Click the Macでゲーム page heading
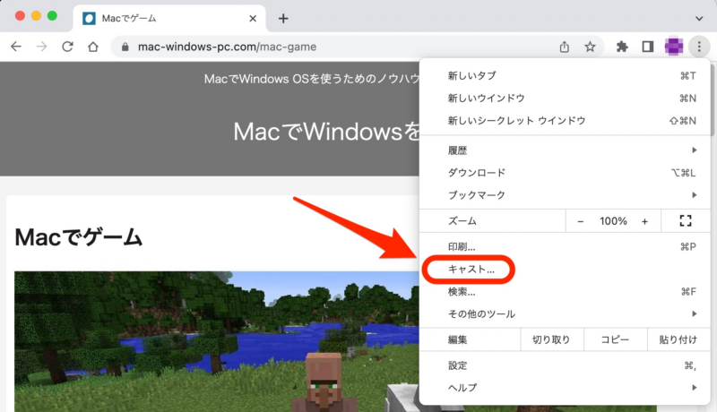This screenshot has height=412, width=717. tap(79, 237)
